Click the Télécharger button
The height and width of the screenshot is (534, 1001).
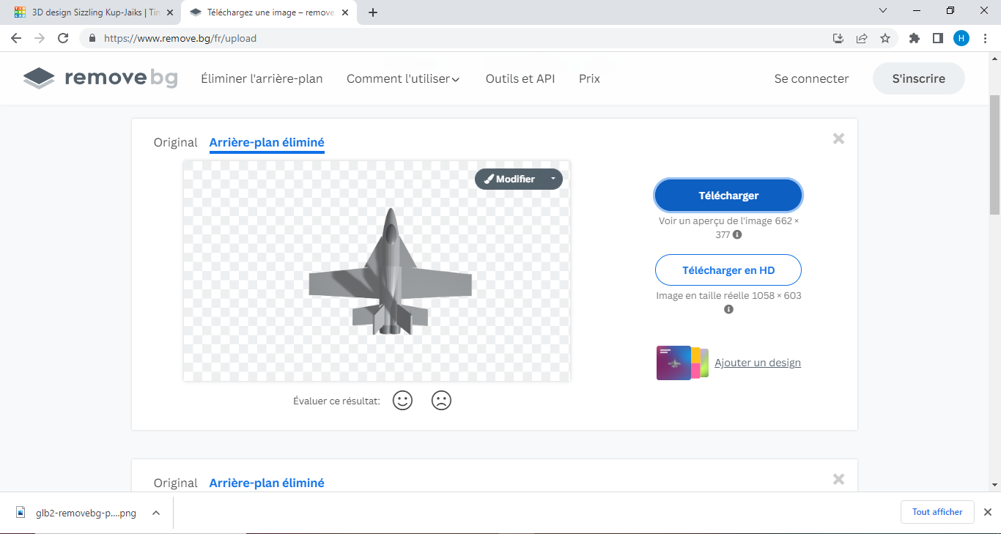[x=728, y=196]
